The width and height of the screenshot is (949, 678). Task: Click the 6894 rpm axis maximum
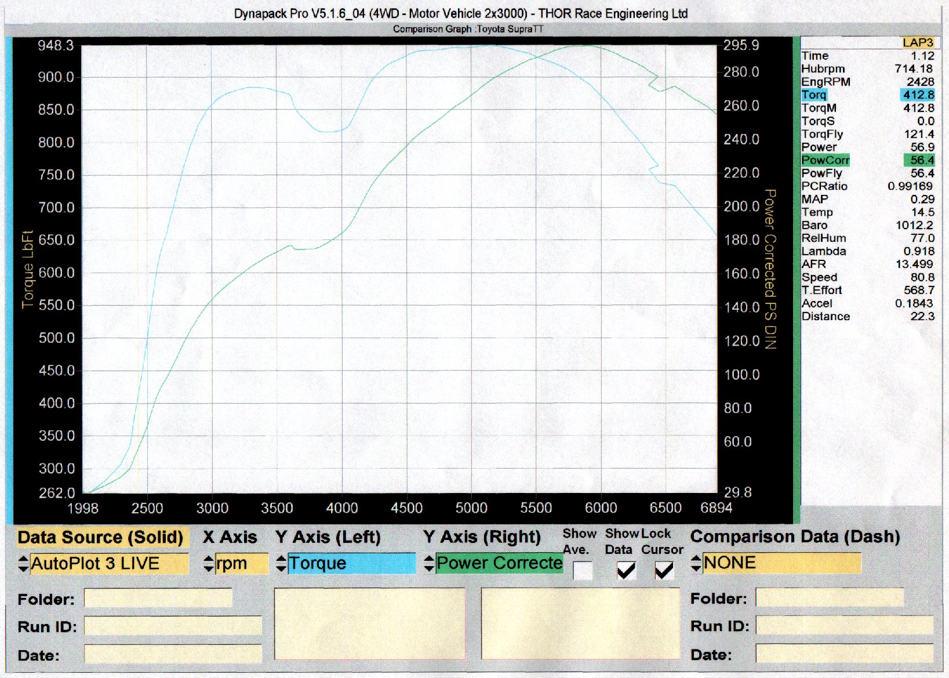click(717, 508)
